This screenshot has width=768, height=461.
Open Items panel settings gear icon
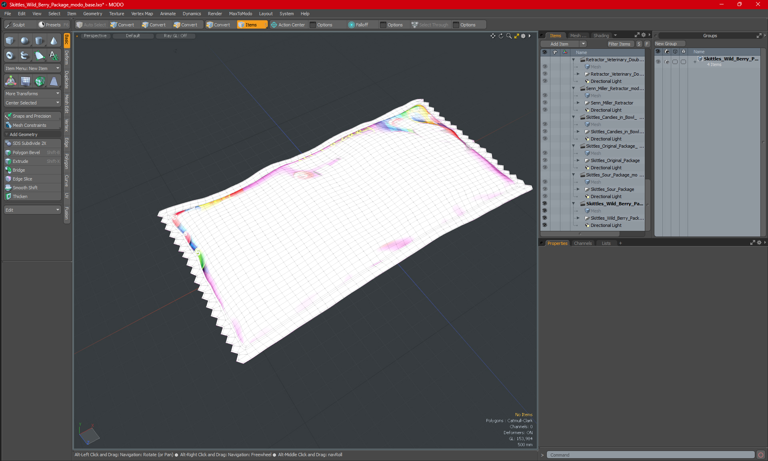click(x=644, y=35)
